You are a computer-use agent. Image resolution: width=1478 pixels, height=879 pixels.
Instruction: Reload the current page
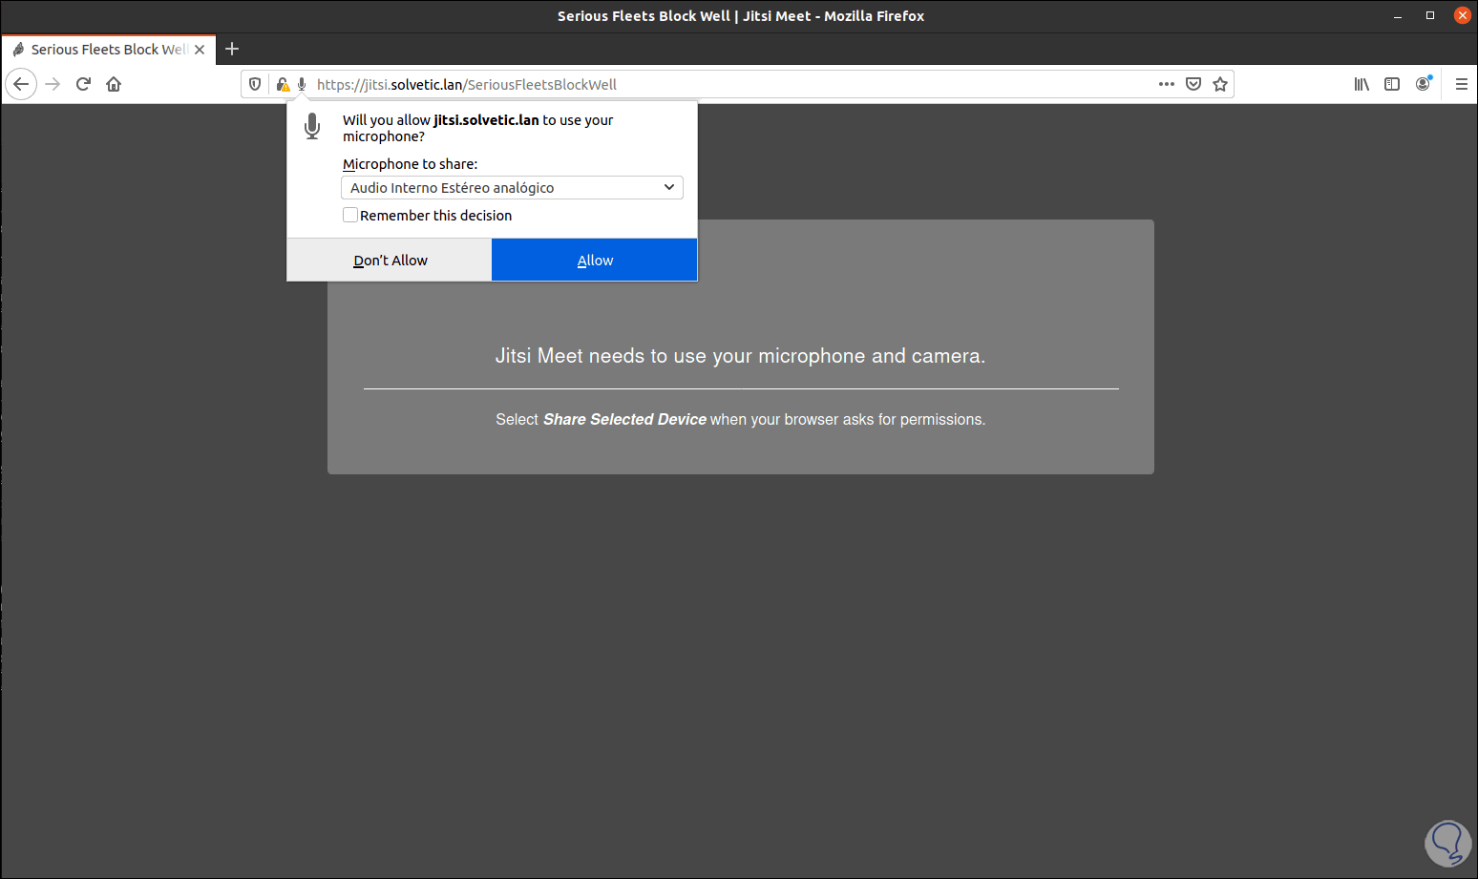click(x=83, y=84)
